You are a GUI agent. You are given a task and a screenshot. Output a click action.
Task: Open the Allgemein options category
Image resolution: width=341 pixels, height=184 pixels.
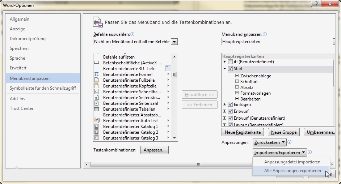[x=20, y=19]
